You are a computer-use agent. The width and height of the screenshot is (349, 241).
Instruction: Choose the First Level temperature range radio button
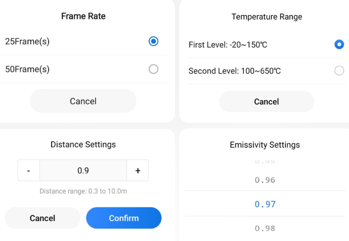click(x=339, y=44)
